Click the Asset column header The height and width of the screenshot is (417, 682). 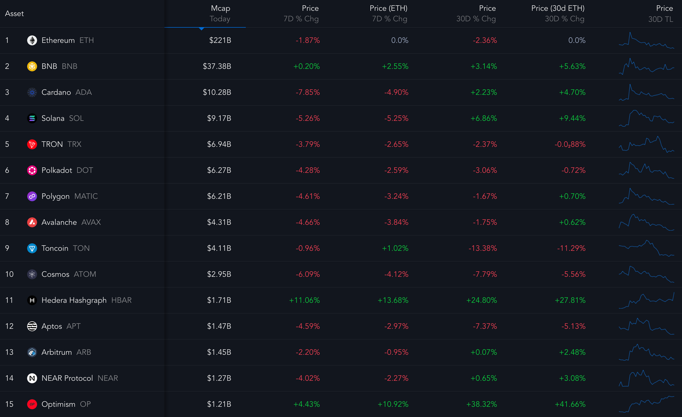(x=14, y=14)
